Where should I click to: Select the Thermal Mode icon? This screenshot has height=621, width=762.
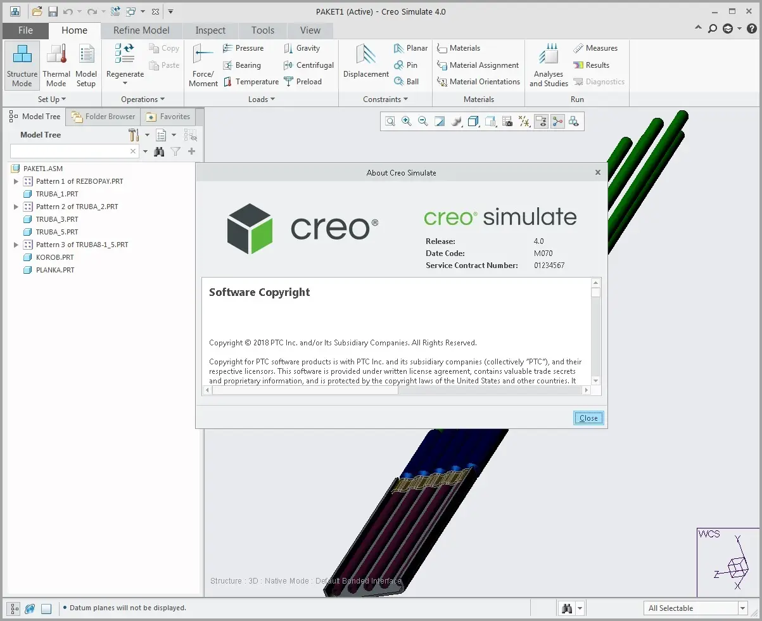pyautogui.click(x=56, y=64)
